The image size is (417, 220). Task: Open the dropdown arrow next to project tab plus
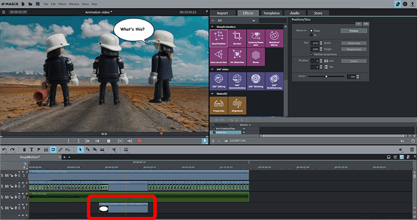coord(69,157)
